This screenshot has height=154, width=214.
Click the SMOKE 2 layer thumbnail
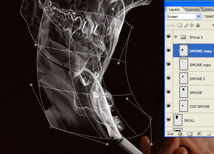tap(184, 78)
